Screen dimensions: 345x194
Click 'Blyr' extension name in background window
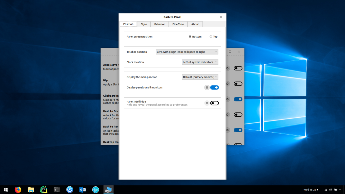click(106, 80)
